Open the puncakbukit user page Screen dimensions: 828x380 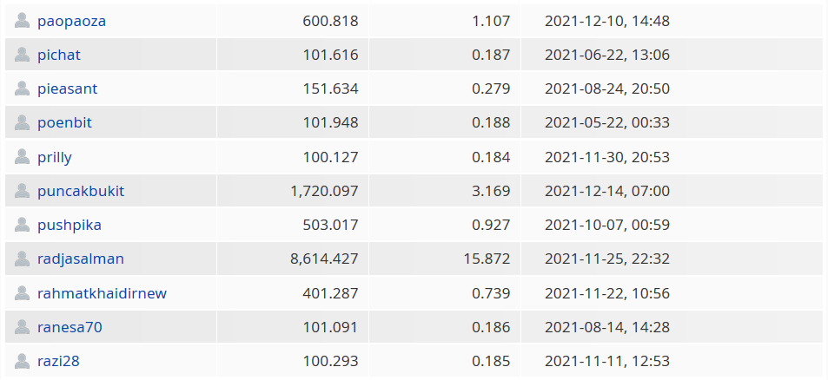(x=81, y=191)
